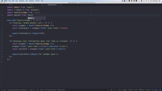
Task: Switch to the first editor tab
Action: click(x=10, y=5)
